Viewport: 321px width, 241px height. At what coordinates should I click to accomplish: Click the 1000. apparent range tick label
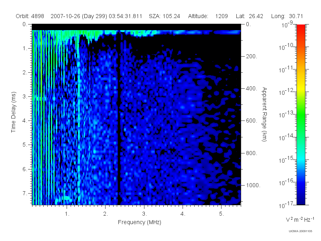click(253, 185)
